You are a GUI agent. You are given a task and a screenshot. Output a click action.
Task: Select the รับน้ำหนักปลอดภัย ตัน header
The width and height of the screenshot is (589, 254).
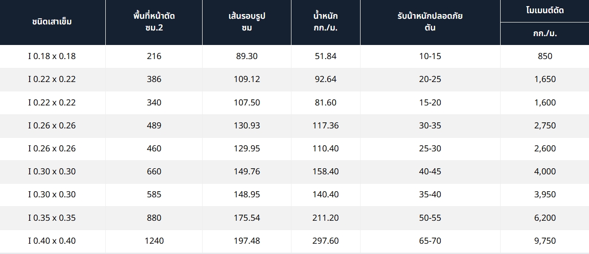click(x=430, y=22)
